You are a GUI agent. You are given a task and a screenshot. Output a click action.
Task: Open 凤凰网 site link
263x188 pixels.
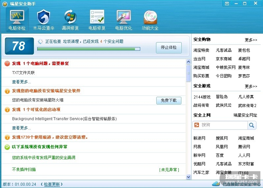222,147
